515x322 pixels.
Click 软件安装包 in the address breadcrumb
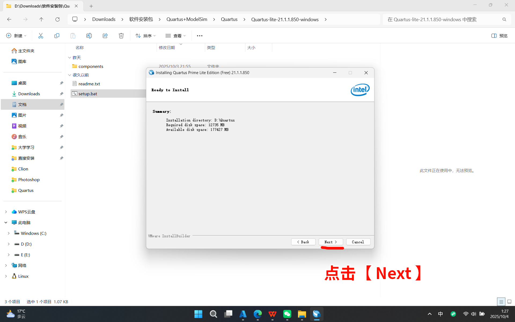click(x=141, y=19)
